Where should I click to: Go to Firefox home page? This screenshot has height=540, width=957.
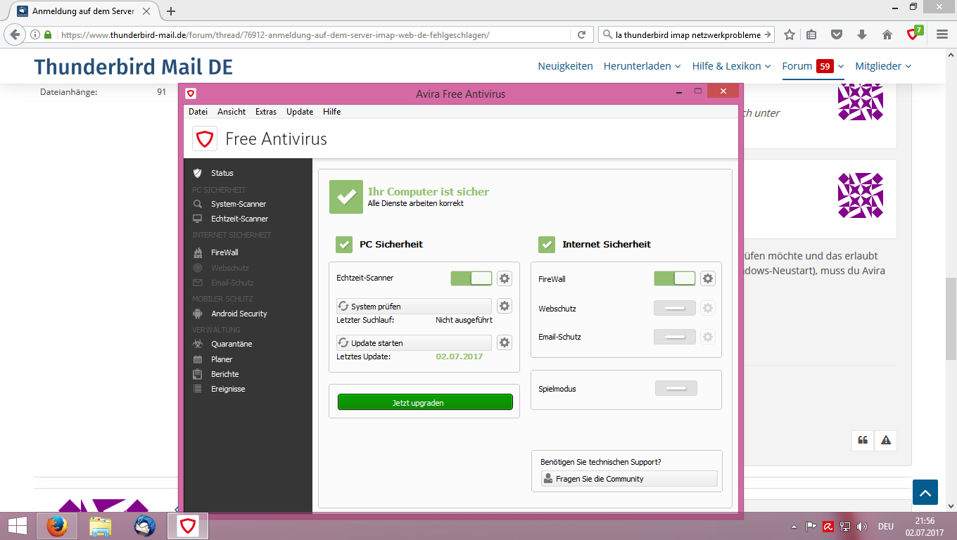tap(887, 34)
